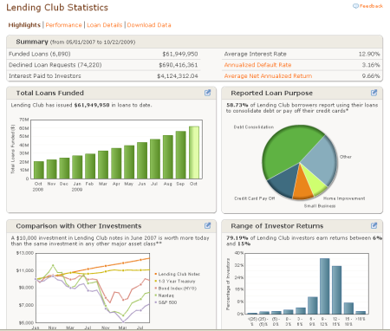Click the $690,416,361 declined amount

[x=179, y=65]
